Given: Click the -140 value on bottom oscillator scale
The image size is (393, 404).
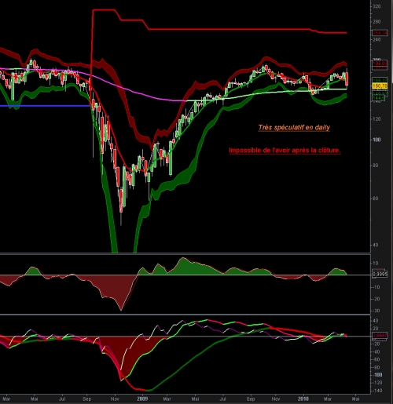Looking at the screenshot, I should point(376,391).
